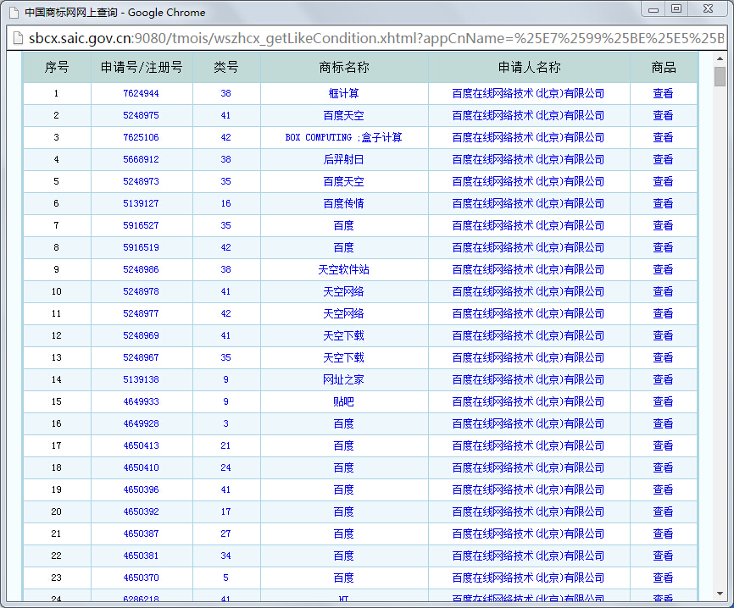Open trademark name 后羿射日
Image resolution: width=734 pixels, height=608 pixels.
click(343, 159)
